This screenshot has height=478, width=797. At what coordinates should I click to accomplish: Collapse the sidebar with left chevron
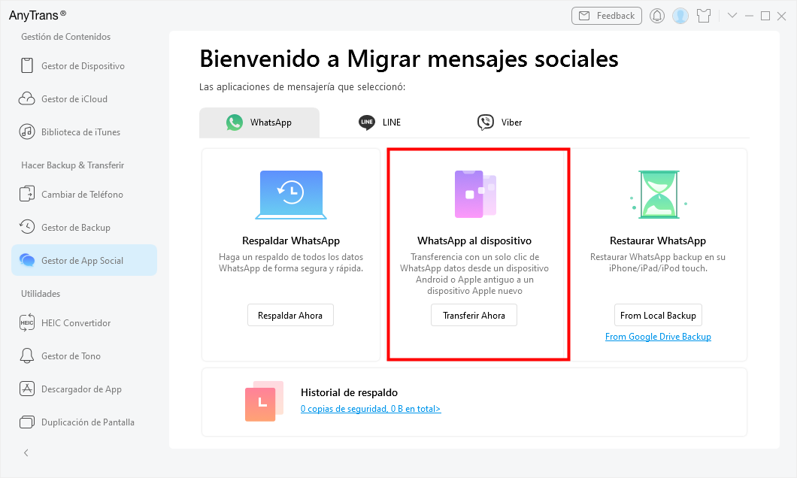tap(26, 452)
